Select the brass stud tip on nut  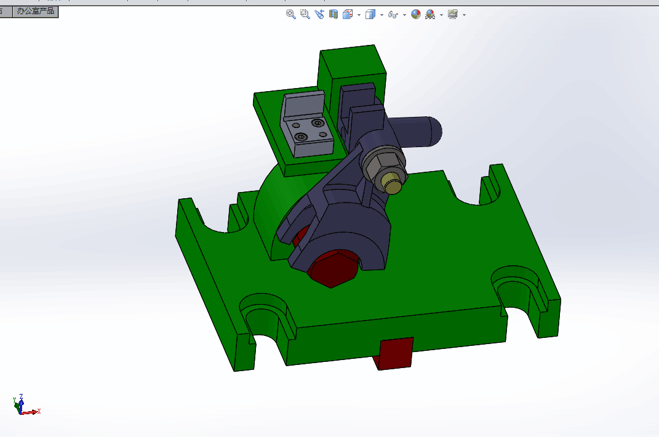click(x=391, y=184)
